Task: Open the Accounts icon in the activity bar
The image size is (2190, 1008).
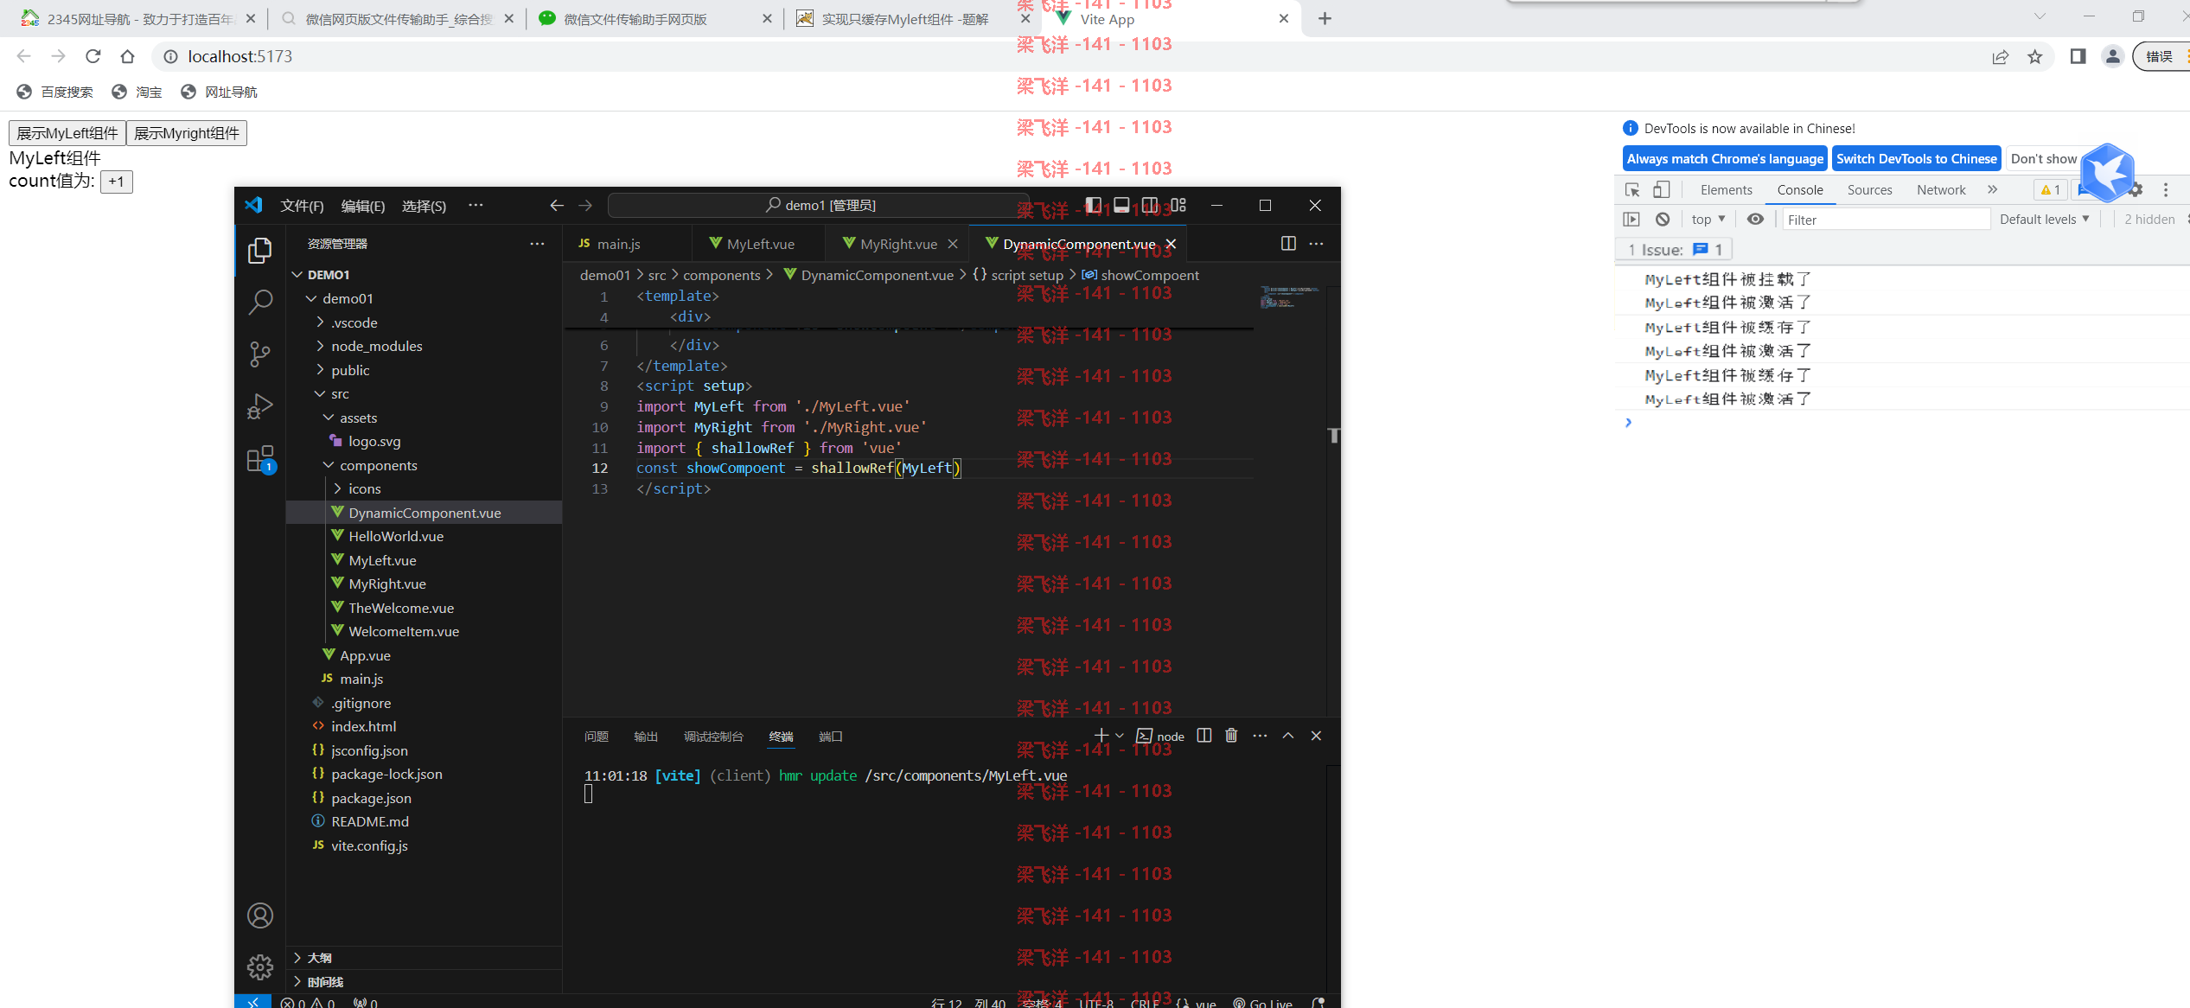Action: (x=260, y=915)
